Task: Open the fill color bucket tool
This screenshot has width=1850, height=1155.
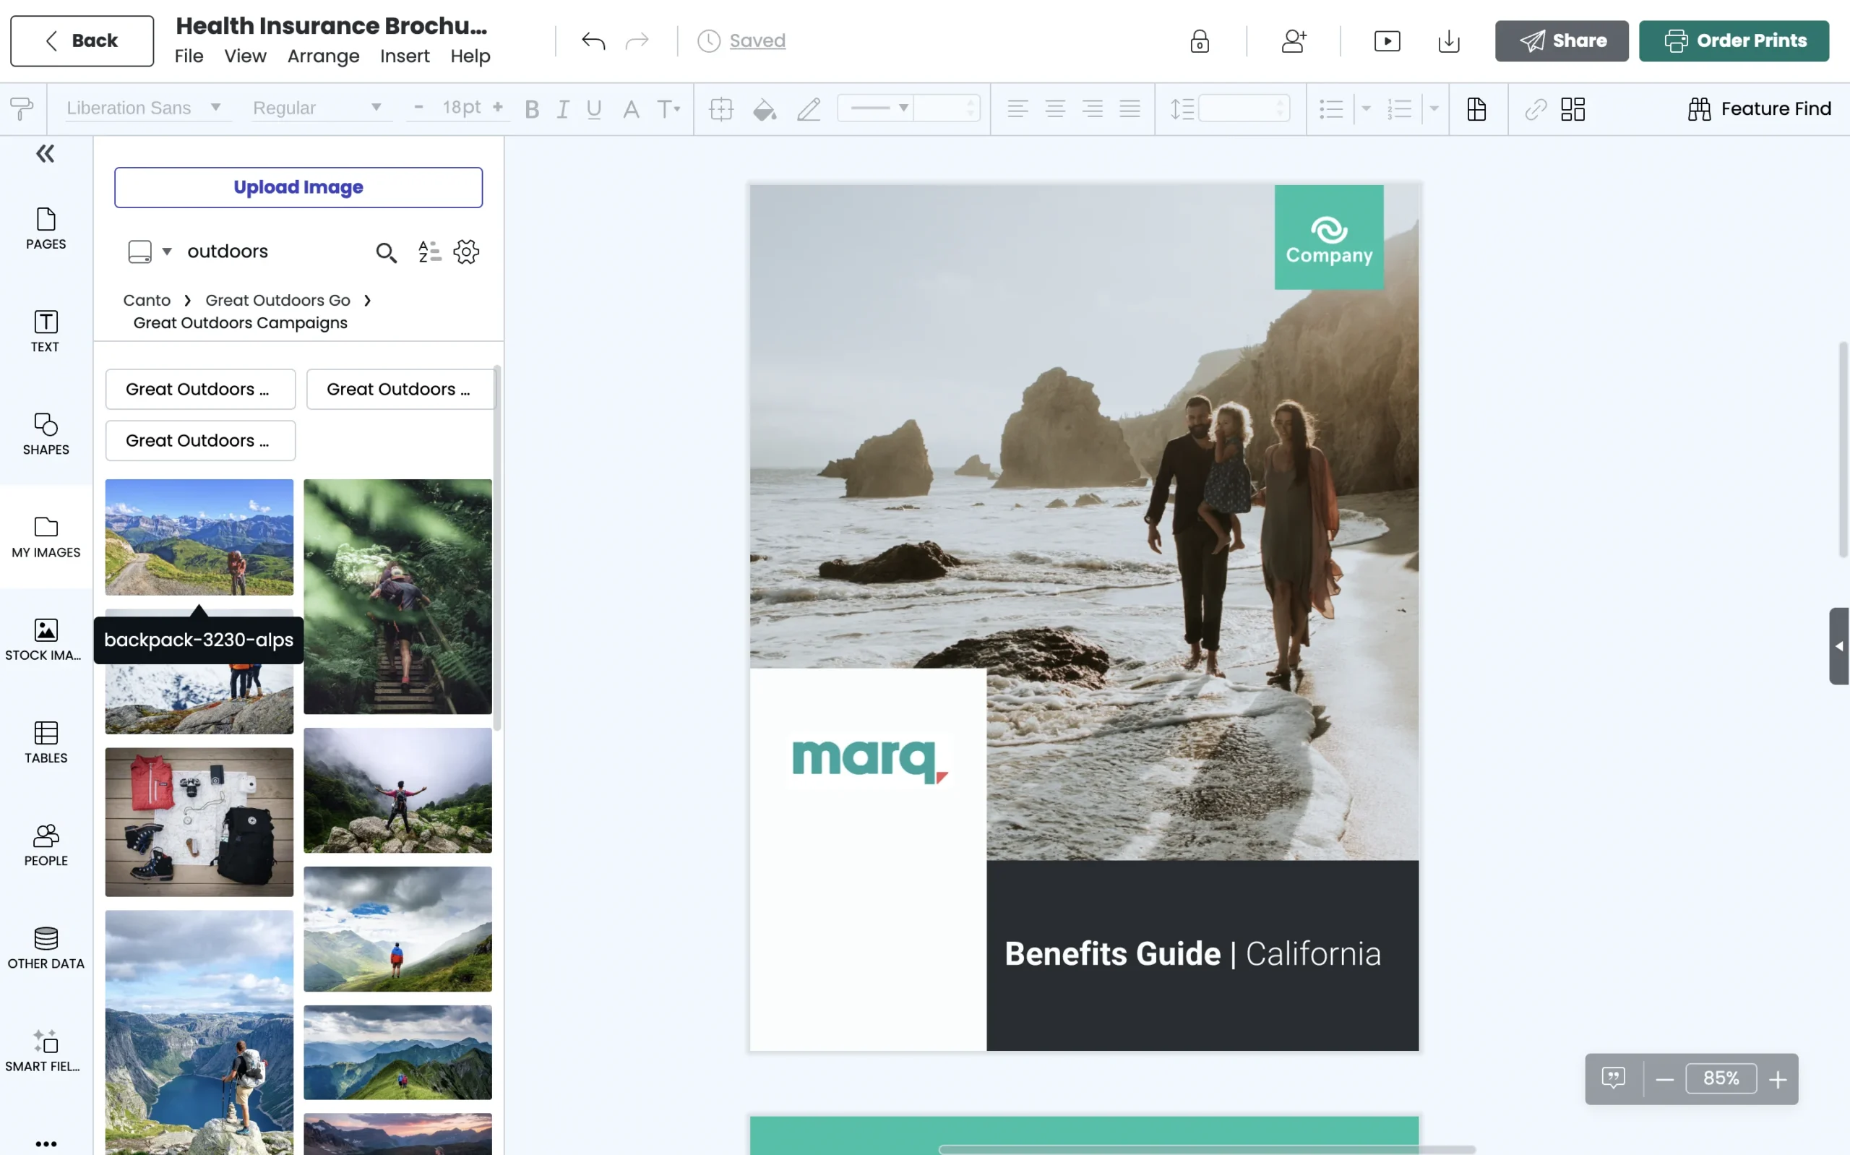Action: [x=764, y=109]
